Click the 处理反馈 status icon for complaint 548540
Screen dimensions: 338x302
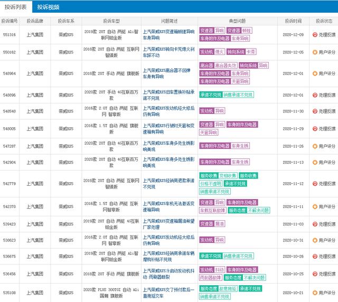click(315, 111)
